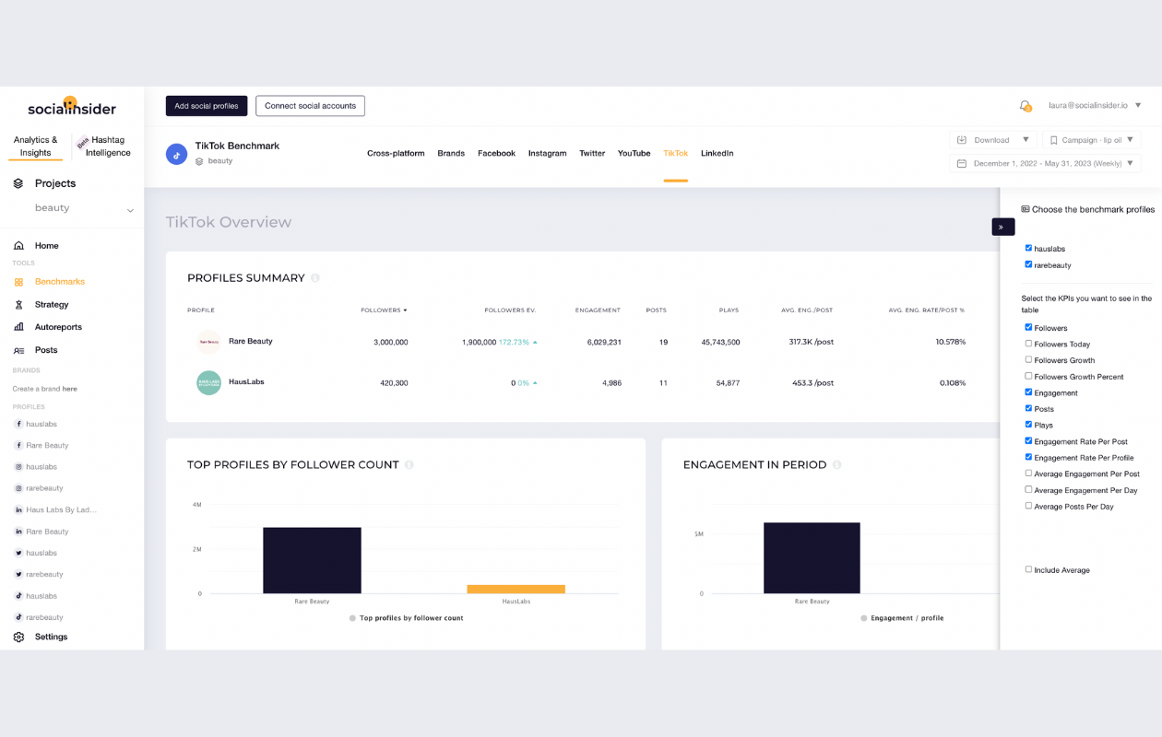Image resolution: width=1162 pixels, height=737 pixels.
Task: Open Analytics & Insights section
Action: click(x=36, y=146)
